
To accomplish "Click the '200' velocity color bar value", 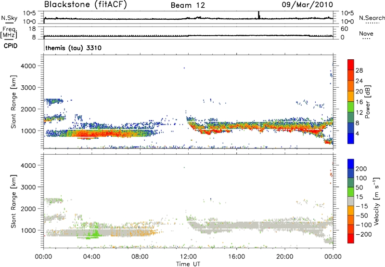I will click(361, 169).
